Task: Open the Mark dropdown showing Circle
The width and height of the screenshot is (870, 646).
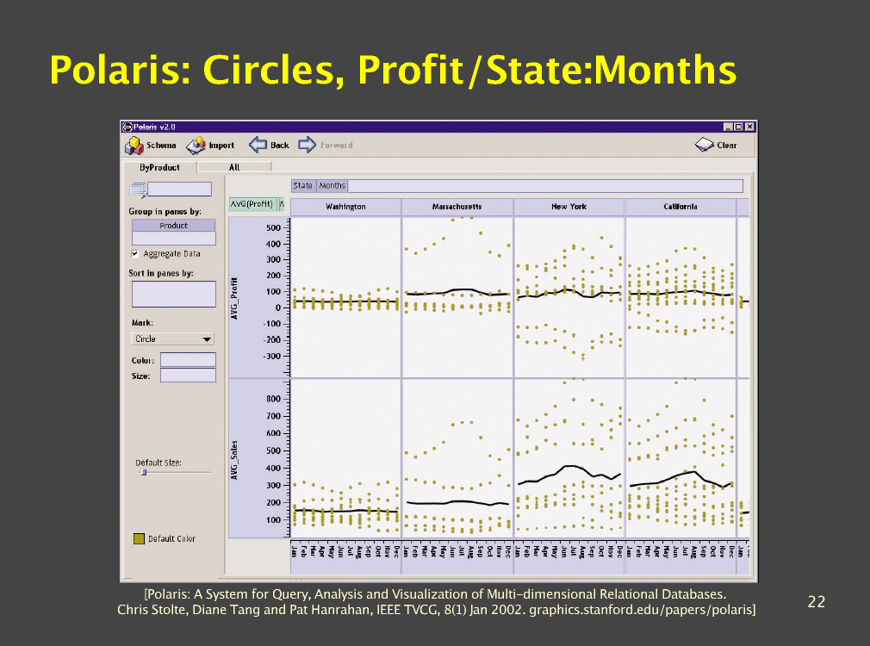Action: (172, 339)
